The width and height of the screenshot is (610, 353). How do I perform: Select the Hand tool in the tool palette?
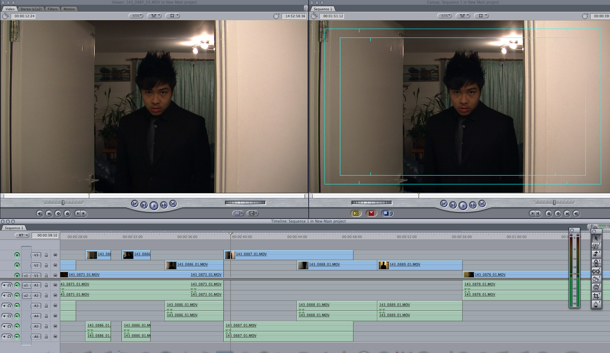click(x=597, y=287)
